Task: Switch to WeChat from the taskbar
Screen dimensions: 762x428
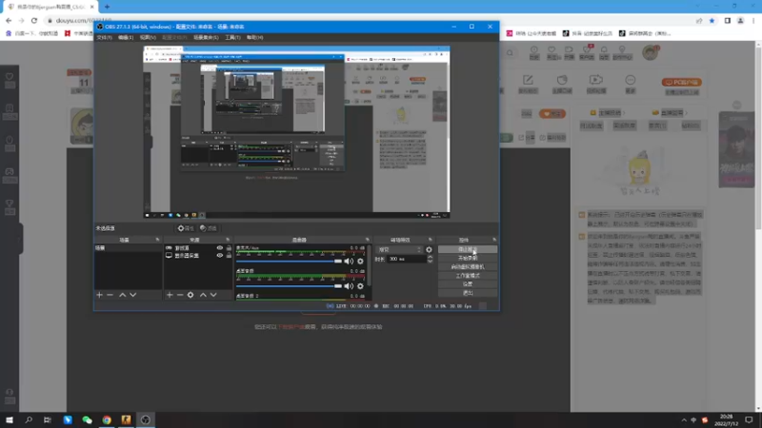Action: (x=87, y=419)
